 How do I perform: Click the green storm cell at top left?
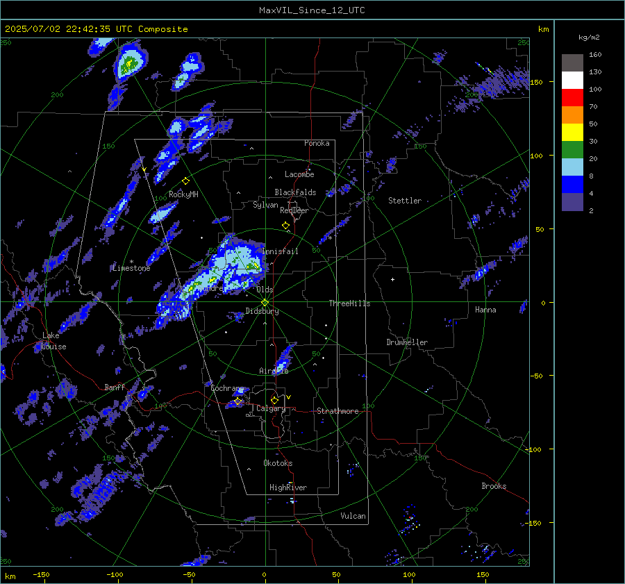pyautogui.click(x=129, y=63)
